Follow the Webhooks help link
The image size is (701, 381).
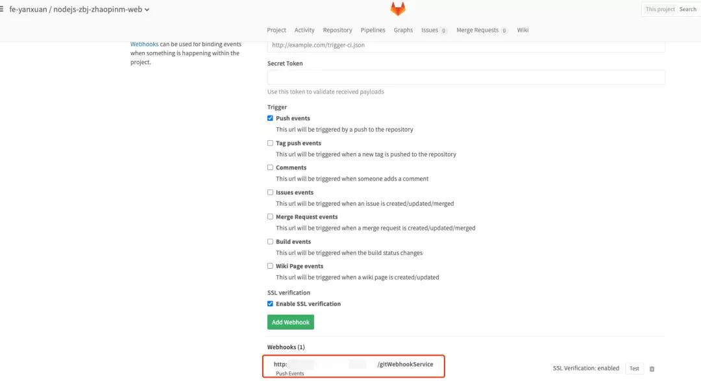click(144, 44)
